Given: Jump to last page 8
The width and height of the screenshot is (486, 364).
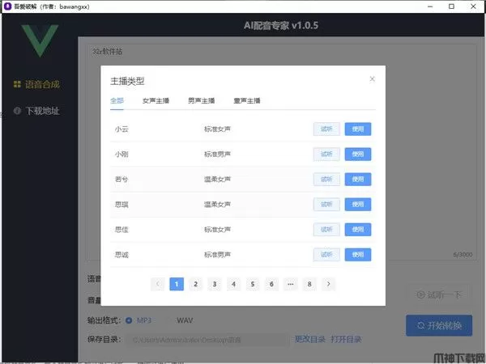Looking at the screenshot, I should pos(309,284).
